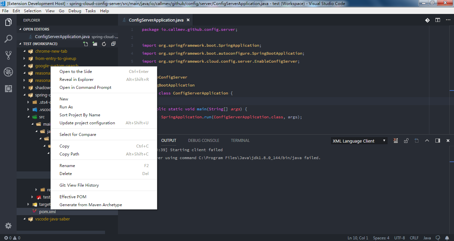Click the New Folder icon in workspace header

coord(95,44)
